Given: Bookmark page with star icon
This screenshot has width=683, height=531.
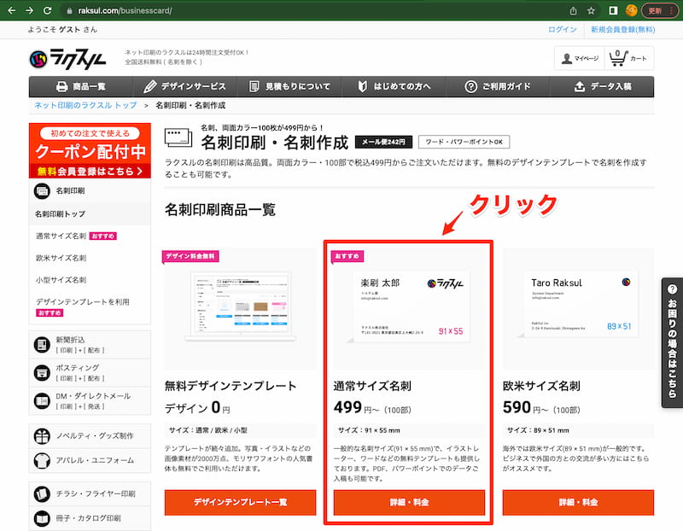Looking at the screenshot, I should pyautogui.click(x=591, y=11).
